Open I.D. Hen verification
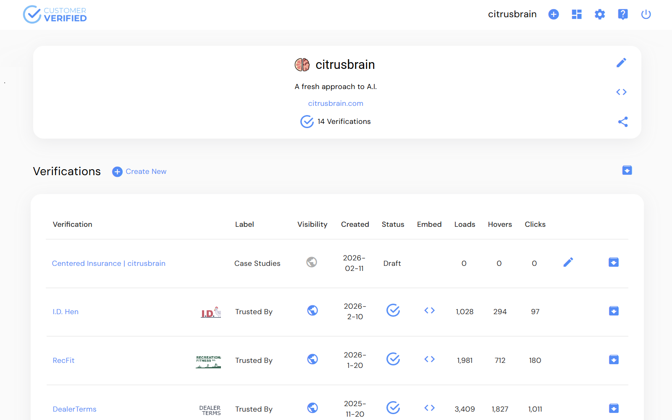Viewport: 672px width, 420px height. coord(66,312)
